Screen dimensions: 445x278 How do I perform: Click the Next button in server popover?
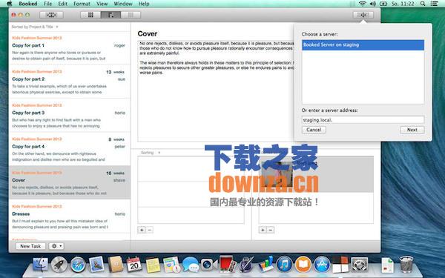[x=412, y=130]
